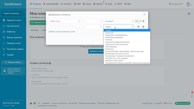Open the Telegram news banner
The width and height of the screenshot is (194, 109).
[x=13, y=71]
